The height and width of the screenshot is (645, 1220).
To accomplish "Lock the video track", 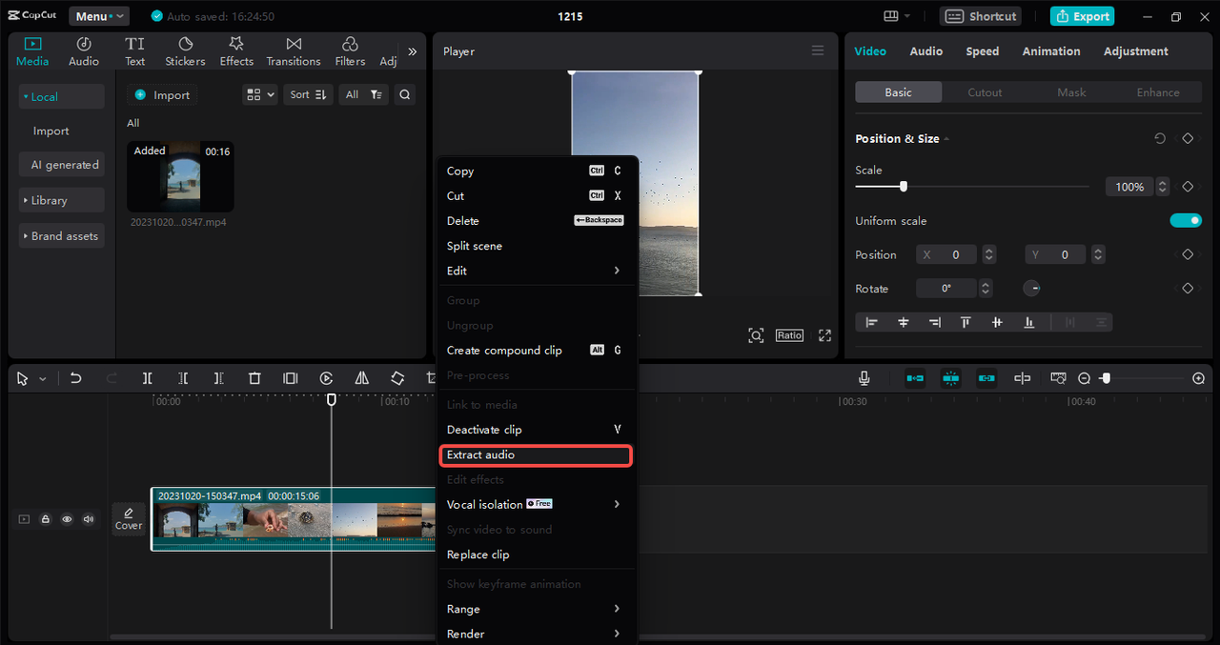I will [x=46, y=519].
